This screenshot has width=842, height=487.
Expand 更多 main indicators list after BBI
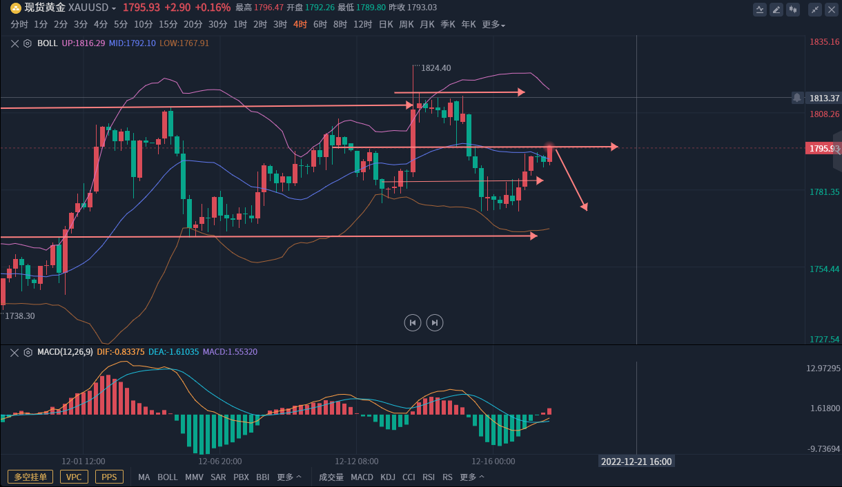(x=289, y=477)
